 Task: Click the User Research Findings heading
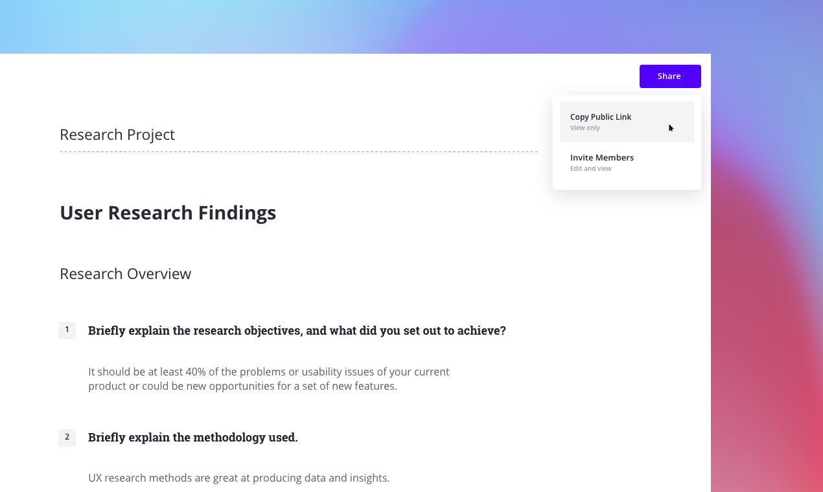[x=168, y=213]
